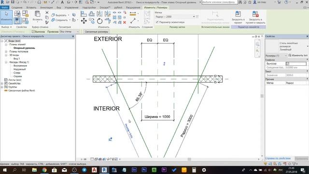Click the red X Delete icon
The image size is (309, 174).
[x=125, y=22]
